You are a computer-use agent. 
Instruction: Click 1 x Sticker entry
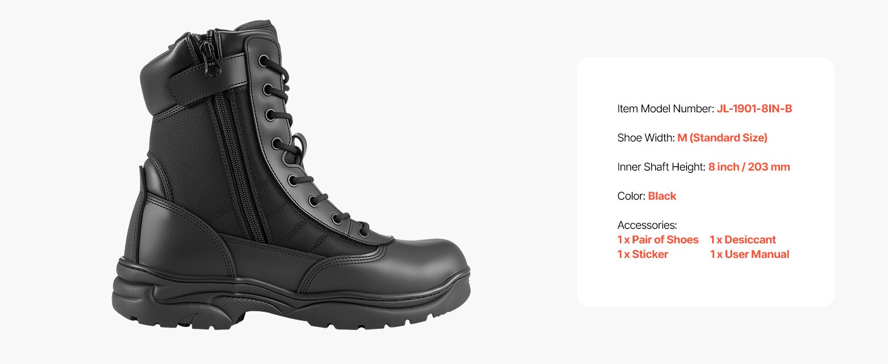[643, 254]
